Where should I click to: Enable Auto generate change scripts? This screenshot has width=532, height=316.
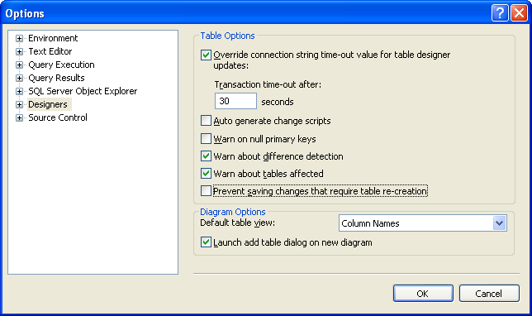(x=206, y=121)
